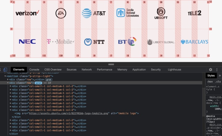Click the BT logo
This screenshot has height=136, width=222.
(x=127, y=41)
